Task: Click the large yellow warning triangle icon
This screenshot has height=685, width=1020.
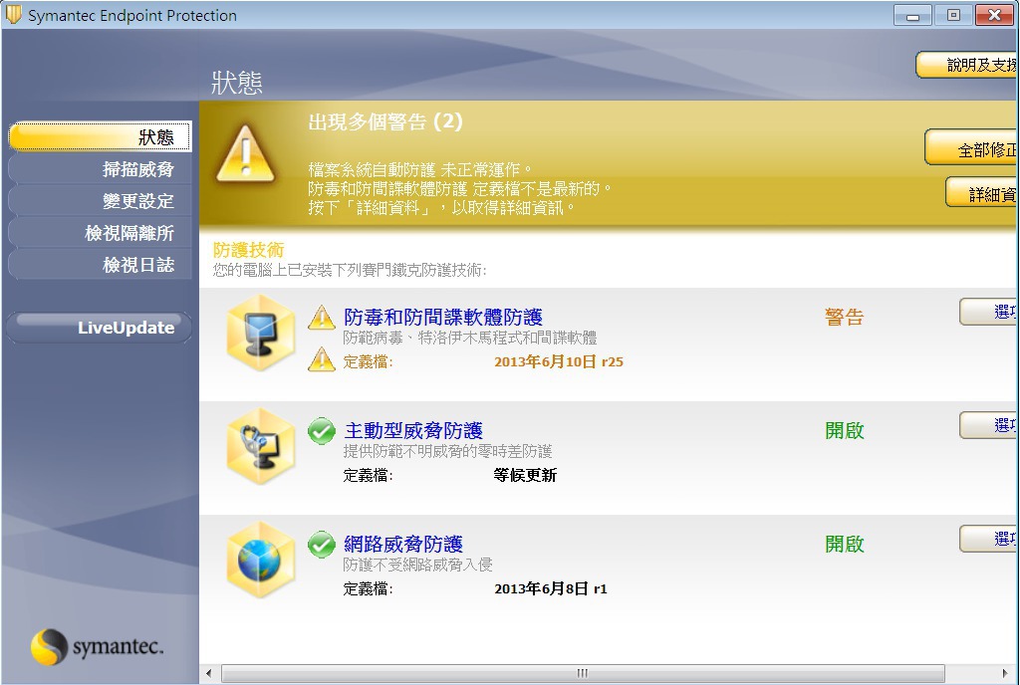Action: [245, 153]
